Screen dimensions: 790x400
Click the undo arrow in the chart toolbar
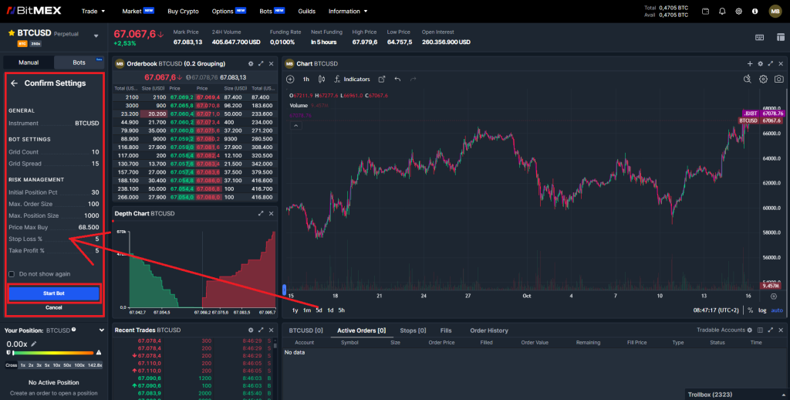[x=397, y=79]
